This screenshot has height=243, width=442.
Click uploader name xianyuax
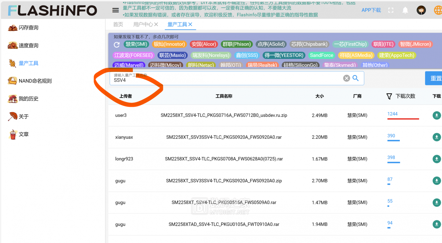tap(124, 137)
